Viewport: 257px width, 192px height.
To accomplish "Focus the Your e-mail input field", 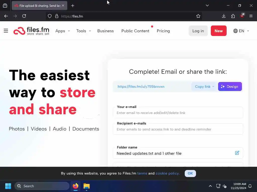I will point(178,113).
